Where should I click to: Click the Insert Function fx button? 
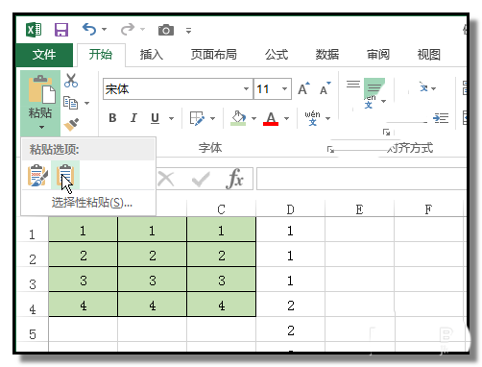click(234, 179)
